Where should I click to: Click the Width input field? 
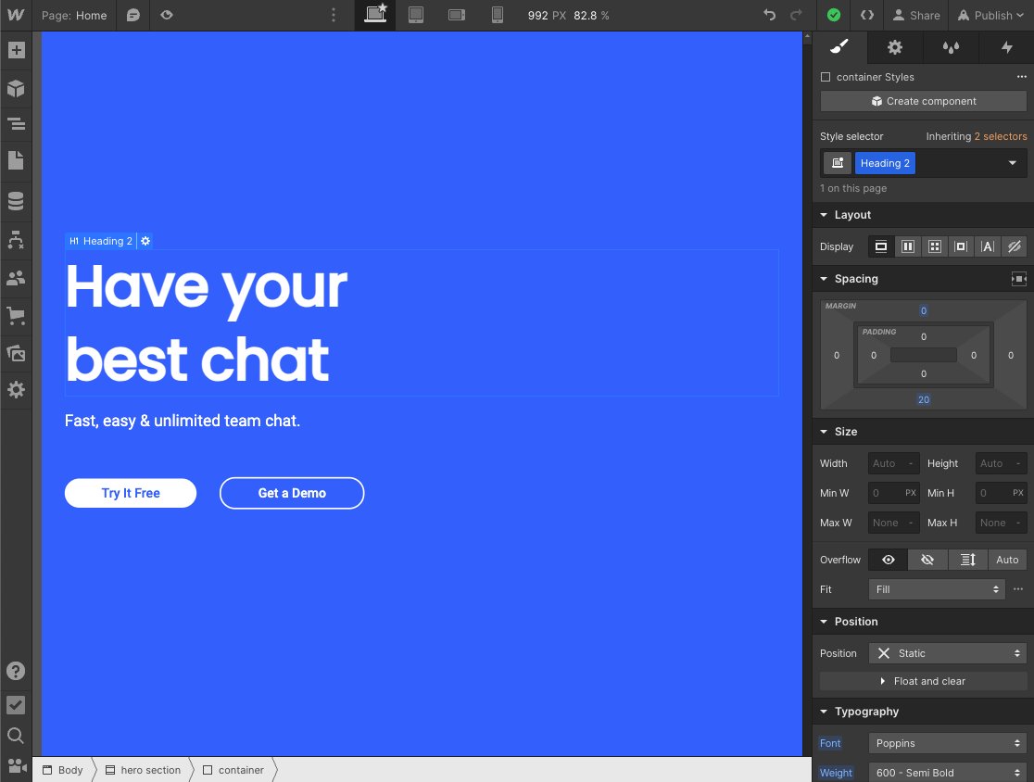(893, 463)
